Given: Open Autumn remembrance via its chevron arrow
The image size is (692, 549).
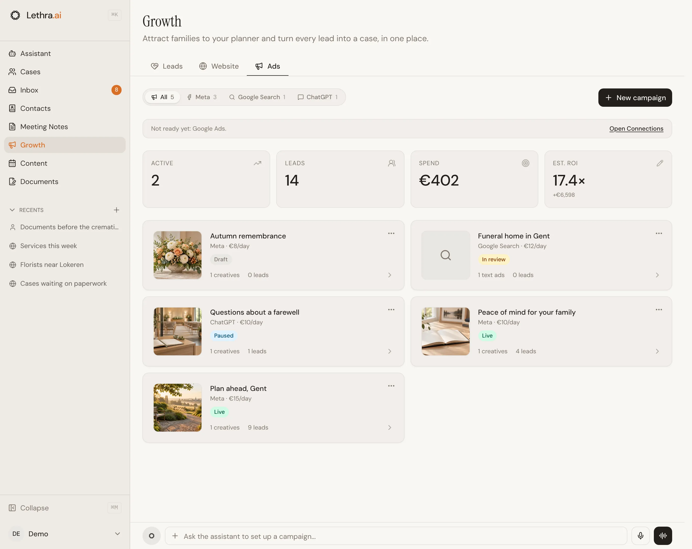Looking at the screenshot, I should pyautogui.click(x=390, y=275).
